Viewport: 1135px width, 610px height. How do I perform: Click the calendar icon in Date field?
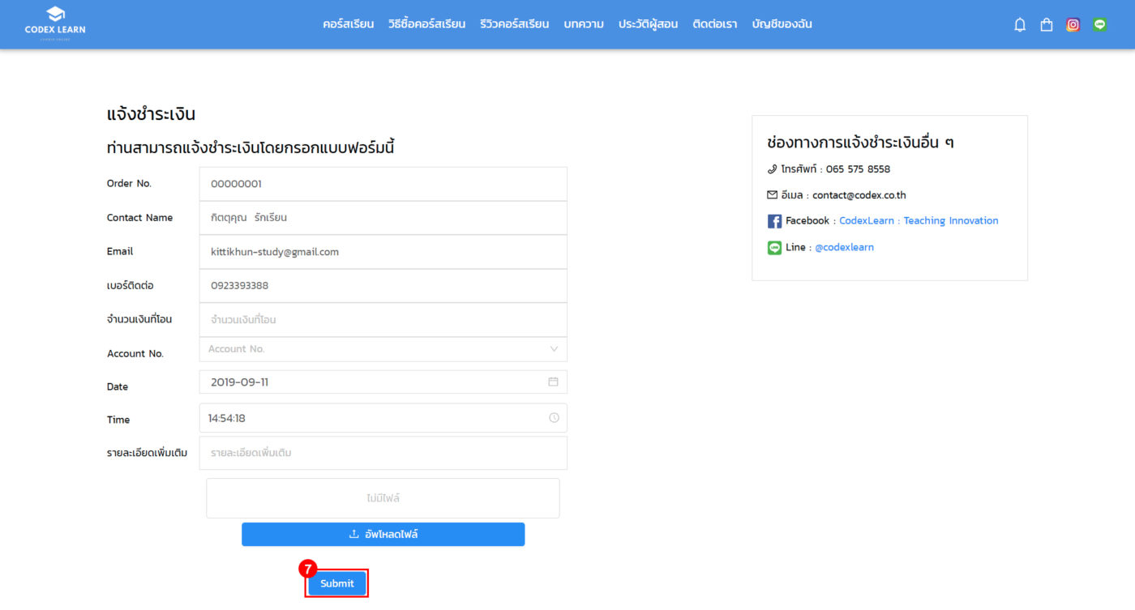point(553,382)
